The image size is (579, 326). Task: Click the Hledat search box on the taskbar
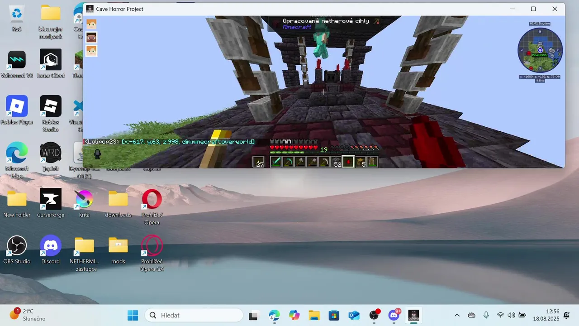tap(194, 315)
